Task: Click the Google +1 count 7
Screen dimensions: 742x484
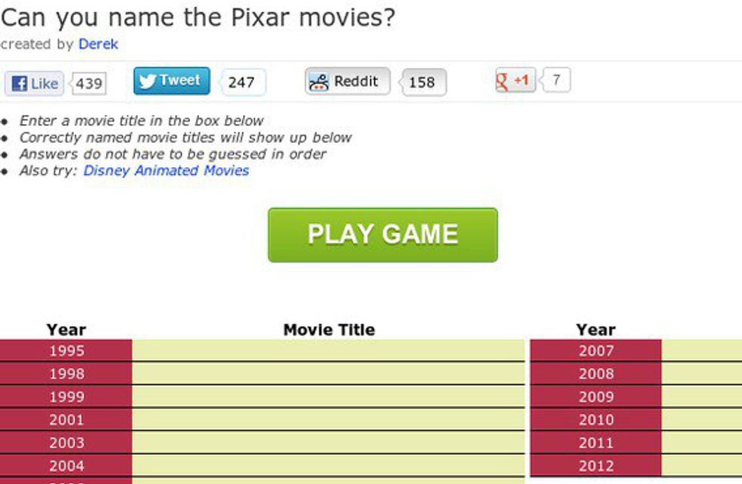Action: click(x=556, y=80)
